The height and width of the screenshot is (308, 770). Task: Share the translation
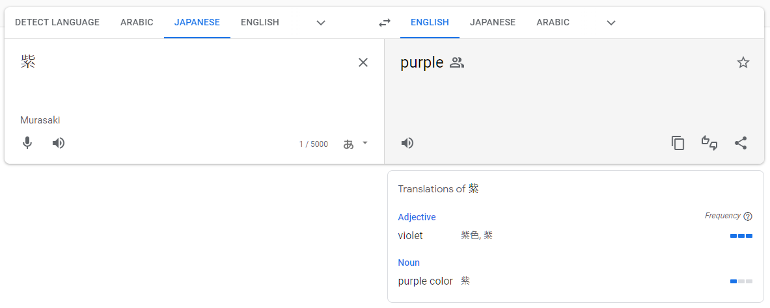[x=741, y=143]
